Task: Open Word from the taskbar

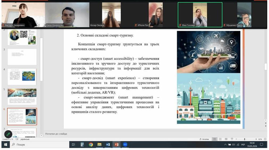Action: [108, 145]
